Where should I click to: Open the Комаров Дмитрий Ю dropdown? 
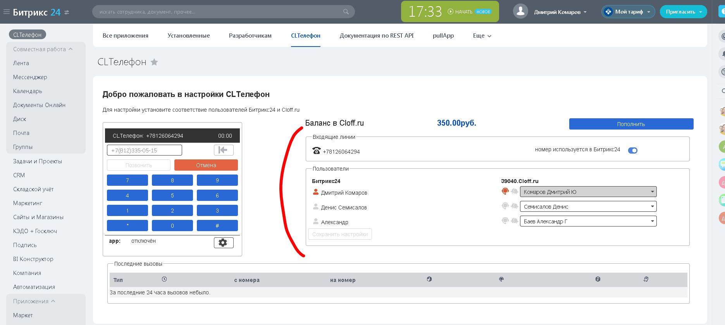click(588, 192)
